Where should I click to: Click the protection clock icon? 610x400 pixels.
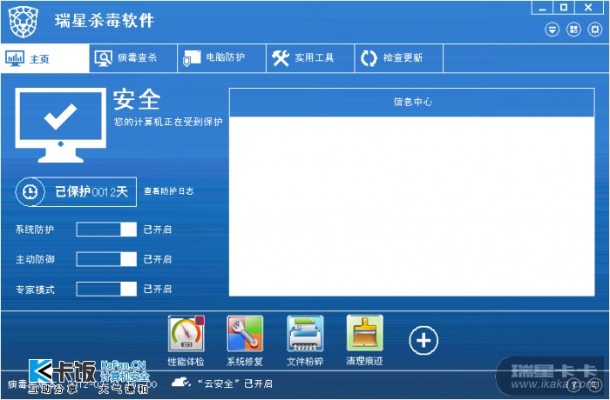point(30,192)
